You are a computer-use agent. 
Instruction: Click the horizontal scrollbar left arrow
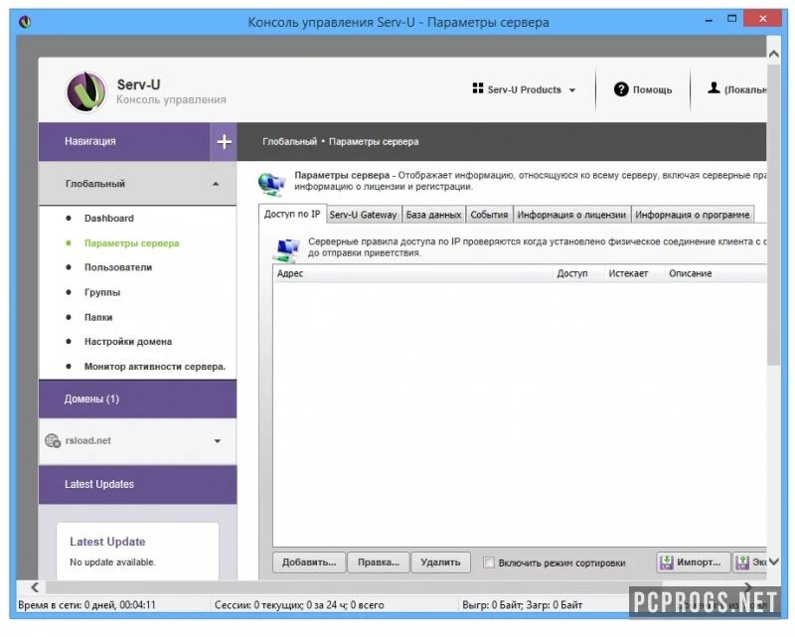click(35, 587)
